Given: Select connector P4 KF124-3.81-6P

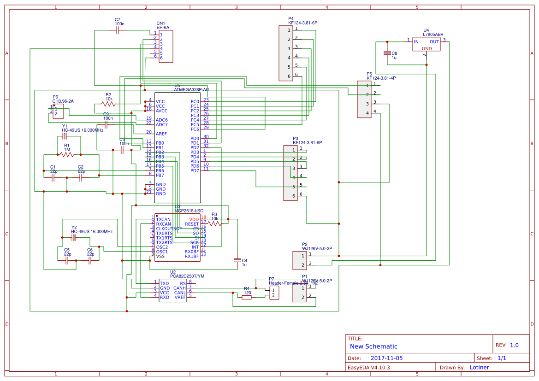Looking at the screenshot, I should [286, 53].
